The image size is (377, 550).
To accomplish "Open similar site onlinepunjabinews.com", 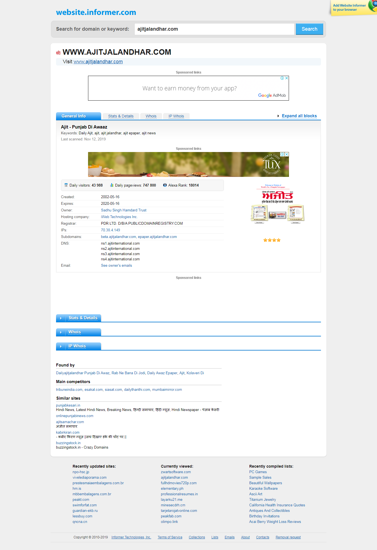I will (75, 416).
